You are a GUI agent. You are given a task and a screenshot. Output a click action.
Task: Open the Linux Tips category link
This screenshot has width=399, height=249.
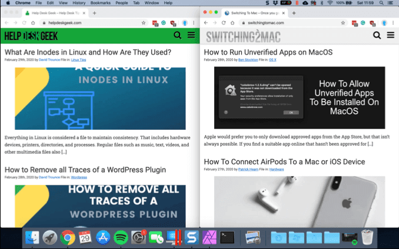[78, 60]
